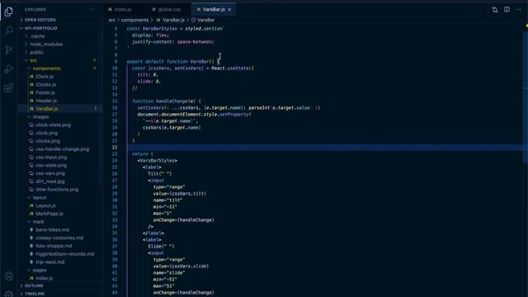Click line number 9 in gutter
Image resolution: width=528 pixels, height=297 pixels.
coord(115,62)
